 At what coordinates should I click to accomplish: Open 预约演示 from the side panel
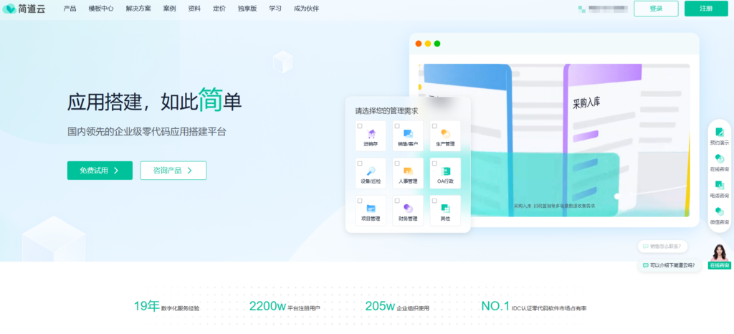pos(720,136)
